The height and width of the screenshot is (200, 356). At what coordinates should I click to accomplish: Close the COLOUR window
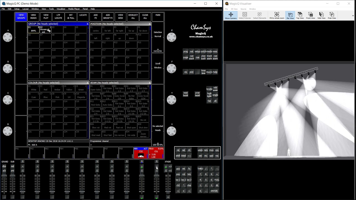coord(87,83)
